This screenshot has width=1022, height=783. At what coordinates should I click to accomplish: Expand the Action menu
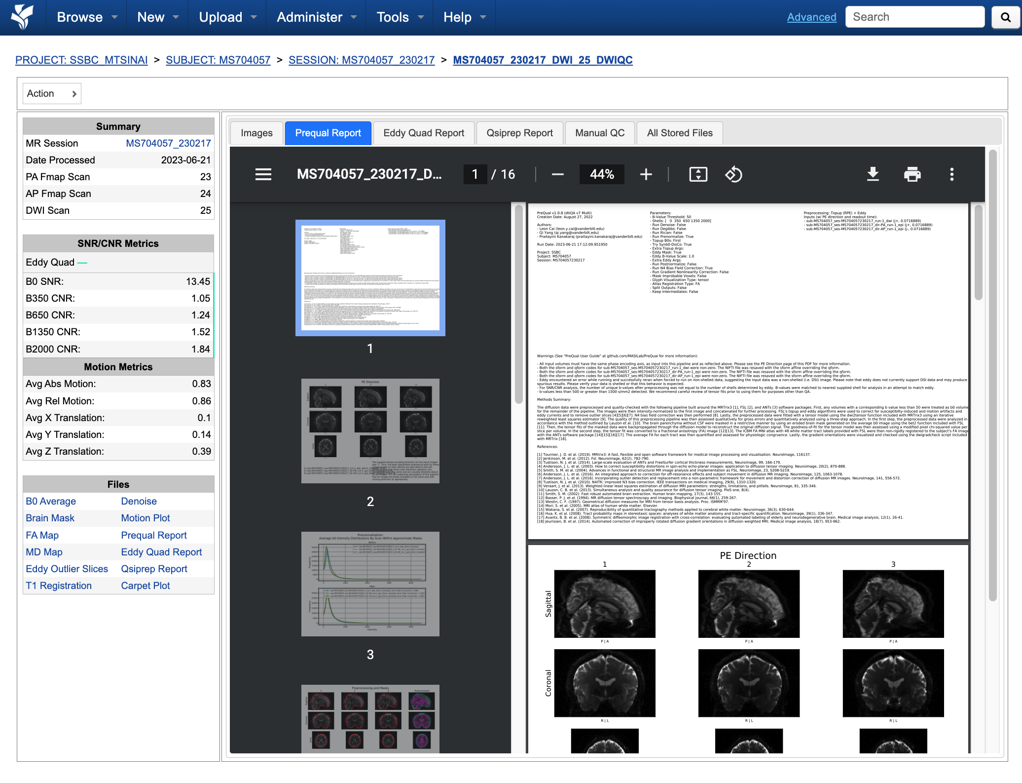coord(52,93)
